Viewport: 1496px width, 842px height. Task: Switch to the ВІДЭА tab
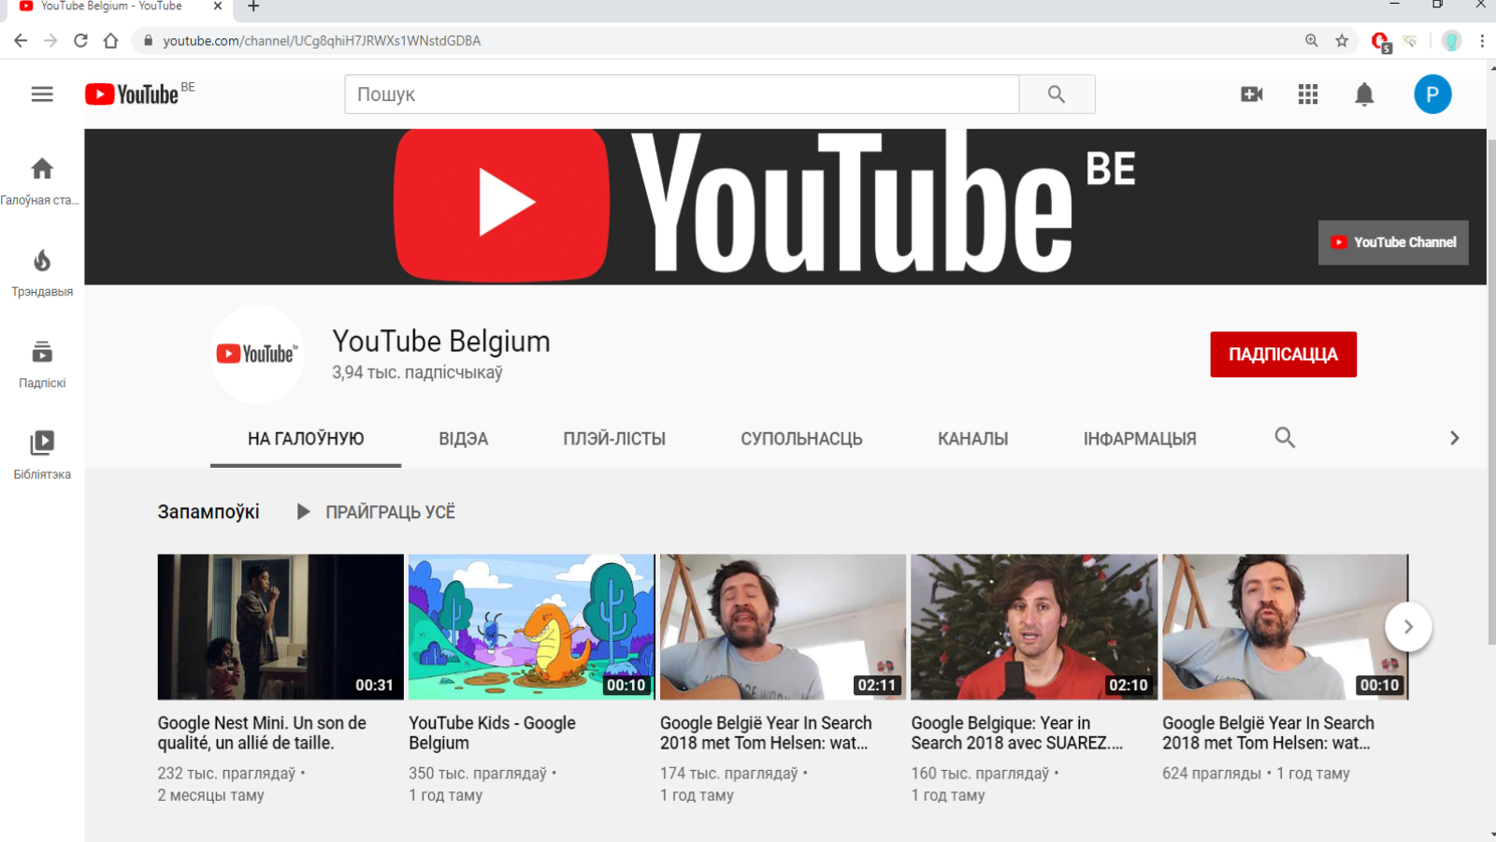click(x=464, y=439)
